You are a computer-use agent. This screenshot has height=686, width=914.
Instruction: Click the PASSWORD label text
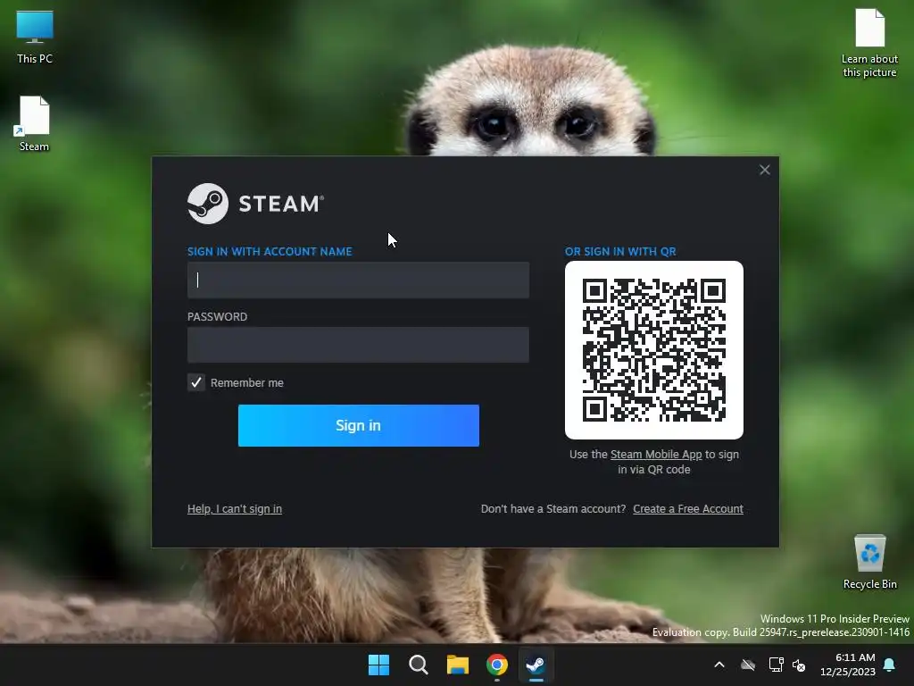217,317
